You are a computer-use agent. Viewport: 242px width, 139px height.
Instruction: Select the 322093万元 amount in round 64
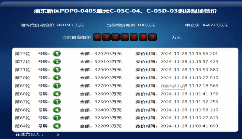pyautogui.click(x=108, y=126)
